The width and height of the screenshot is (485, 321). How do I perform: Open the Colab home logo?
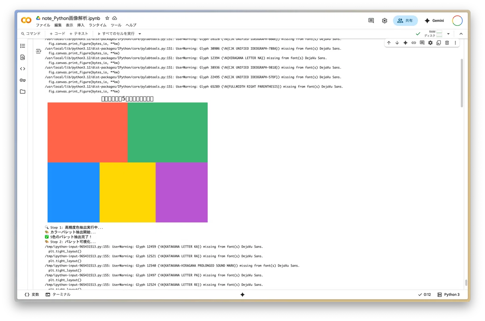pos(26,21)
